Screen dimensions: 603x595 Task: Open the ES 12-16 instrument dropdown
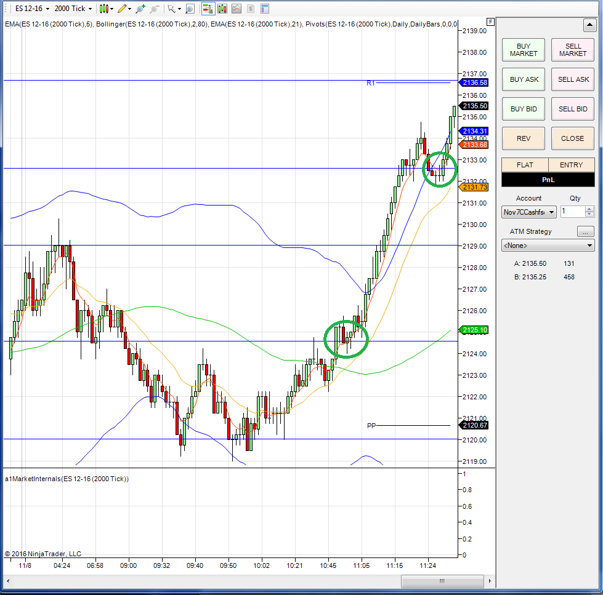point(32,9)
